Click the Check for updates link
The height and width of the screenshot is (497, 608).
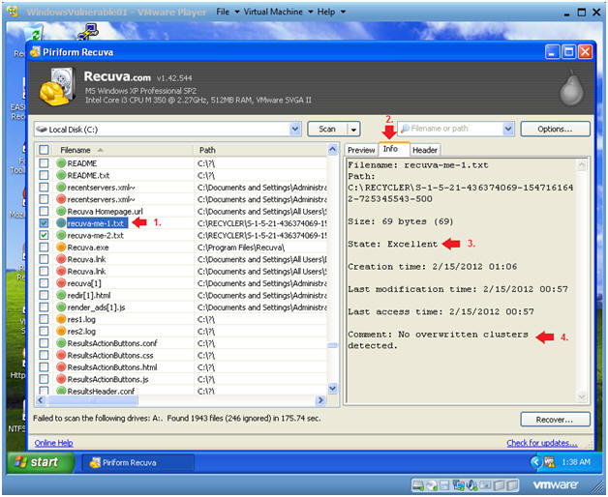pyautogui.click(x=542, y=443)
